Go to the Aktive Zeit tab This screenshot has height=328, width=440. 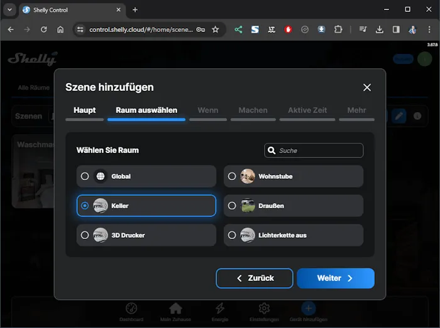[x=307, y=110]
